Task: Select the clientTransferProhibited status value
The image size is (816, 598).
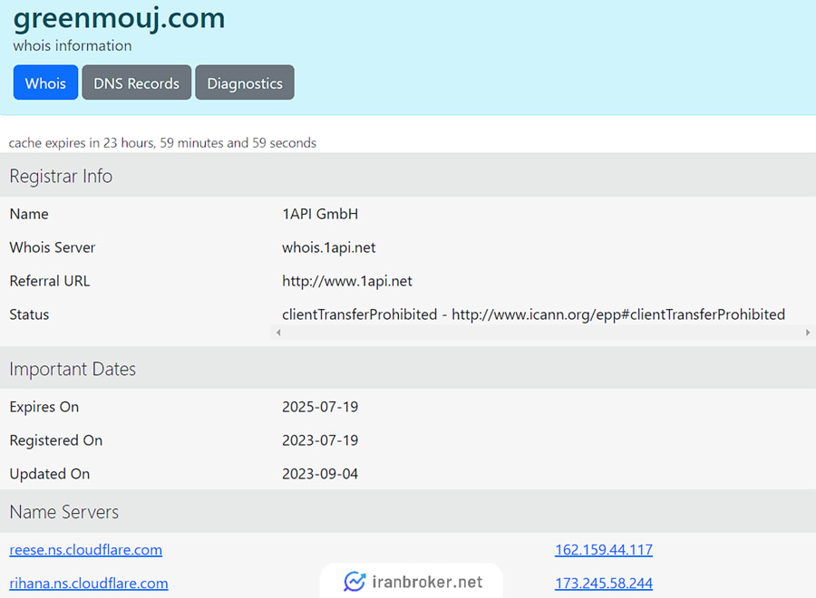Action: coord(533,314)
